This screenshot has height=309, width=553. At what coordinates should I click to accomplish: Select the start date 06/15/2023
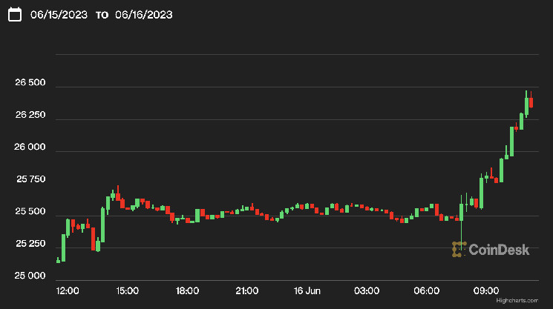(58, 16)
